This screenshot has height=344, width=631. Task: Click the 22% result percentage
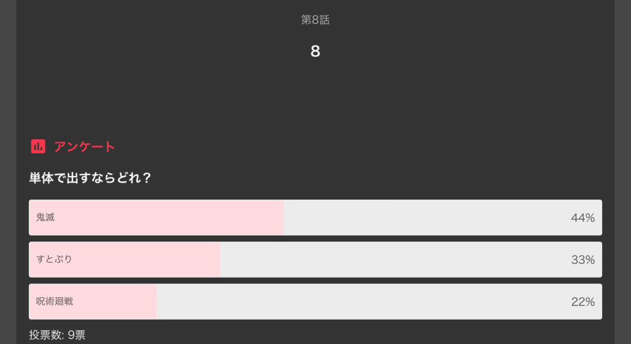point(583,302)
